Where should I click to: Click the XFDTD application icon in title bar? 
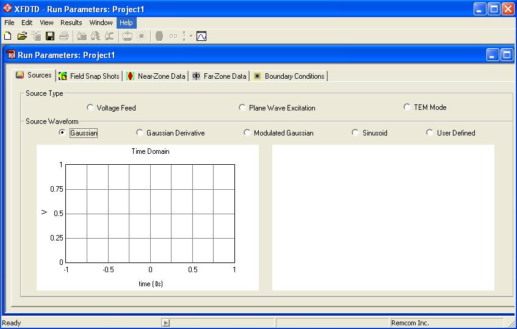(7, 9)
